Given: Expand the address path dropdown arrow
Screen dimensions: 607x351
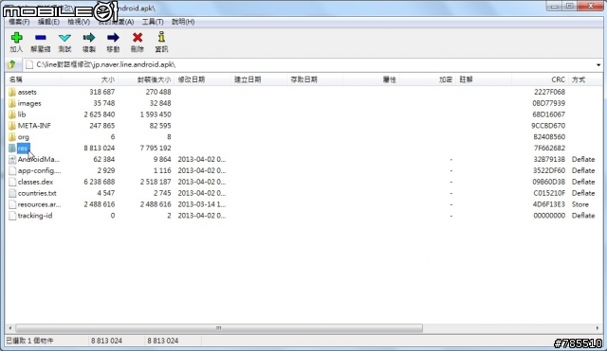Looking at the screenshot, I should [x=598, y=65].
